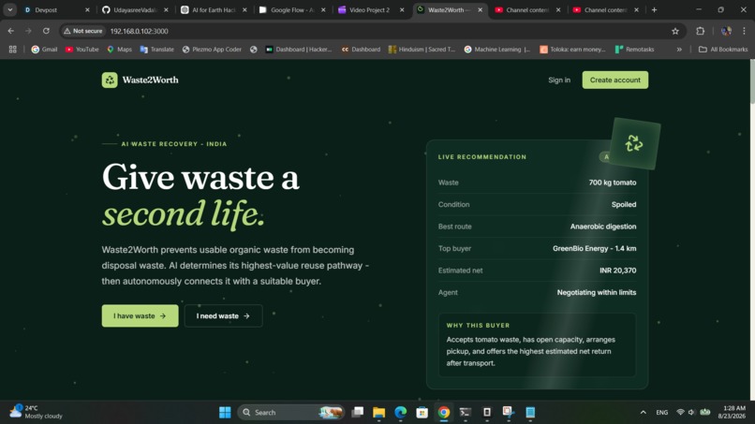Click the Windows taskbar Search box

pyautogui.click(x=290, y=413)
